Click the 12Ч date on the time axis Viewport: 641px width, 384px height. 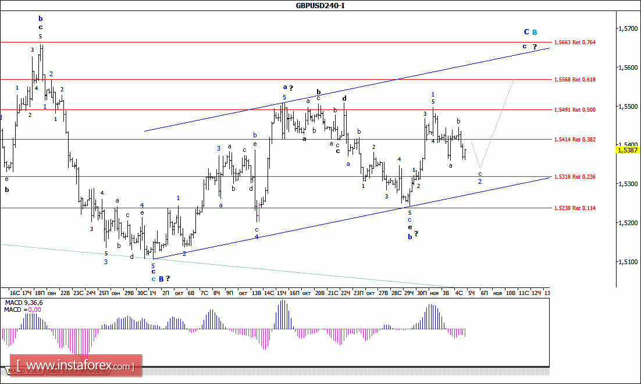[x=536, y=293]
